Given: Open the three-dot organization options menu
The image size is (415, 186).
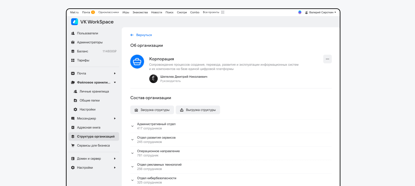Looking at the screenshot, I should tap(327, 59).
